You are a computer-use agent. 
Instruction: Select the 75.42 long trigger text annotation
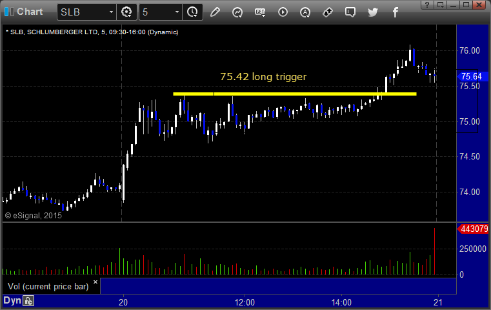(263, 77)
